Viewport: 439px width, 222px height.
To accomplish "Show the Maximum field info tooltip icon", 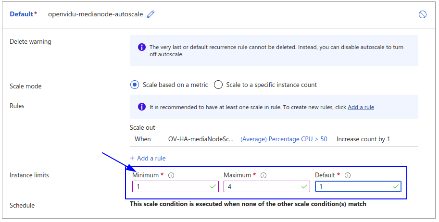I will pos(263,175).
